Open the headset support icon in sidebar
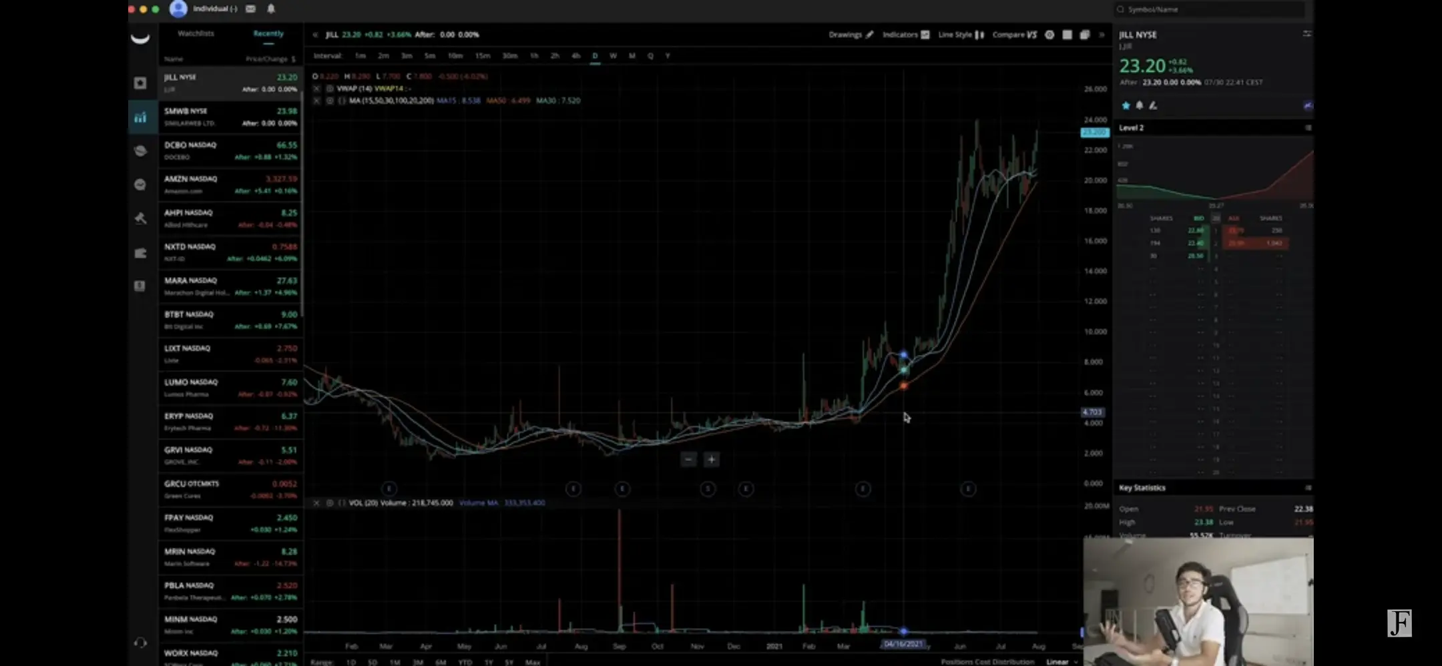Viewport: 1442px width, 666px height. coord(140,643)
